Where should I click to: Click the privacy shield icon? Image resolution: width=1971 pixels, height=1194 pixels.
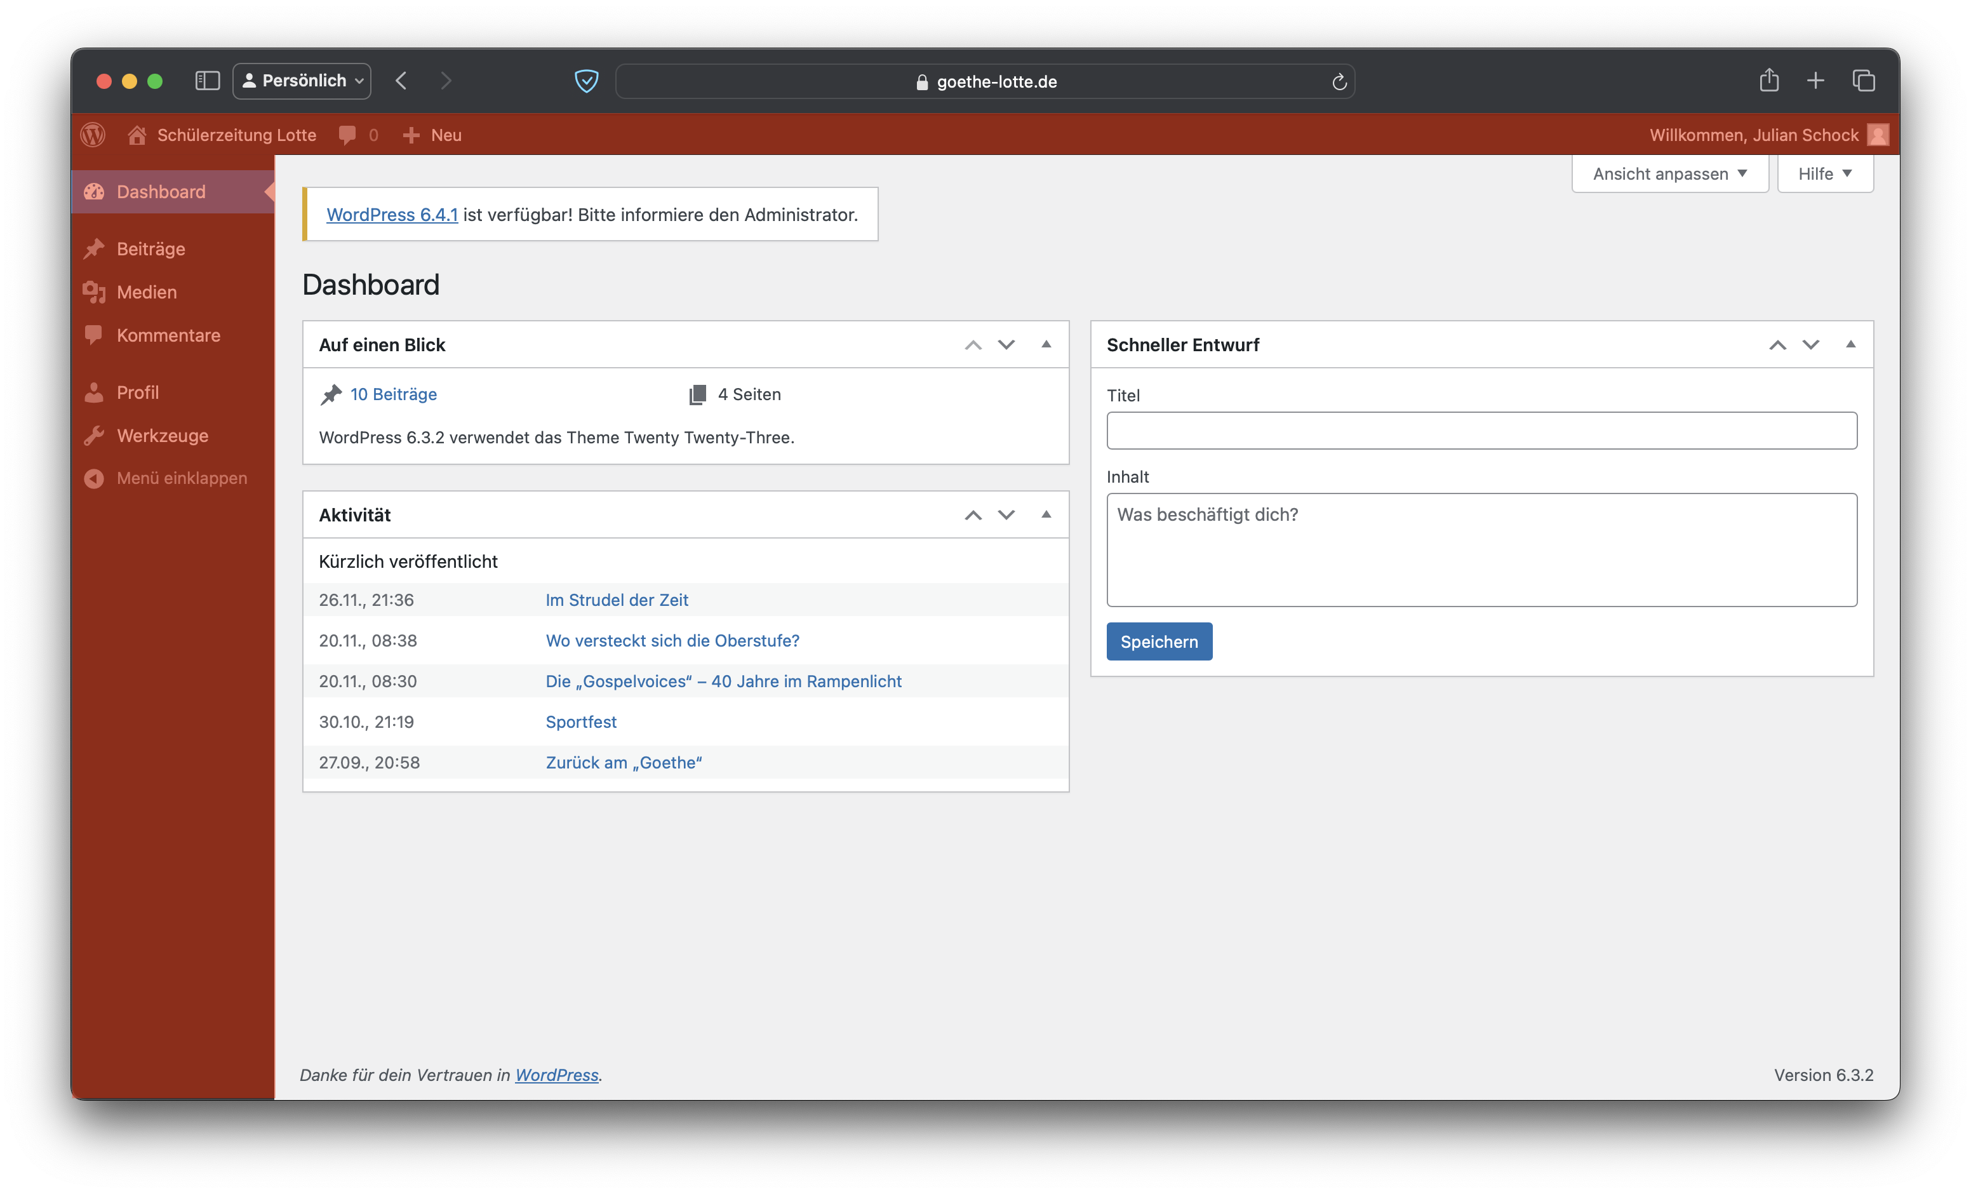tap(586, 81)
